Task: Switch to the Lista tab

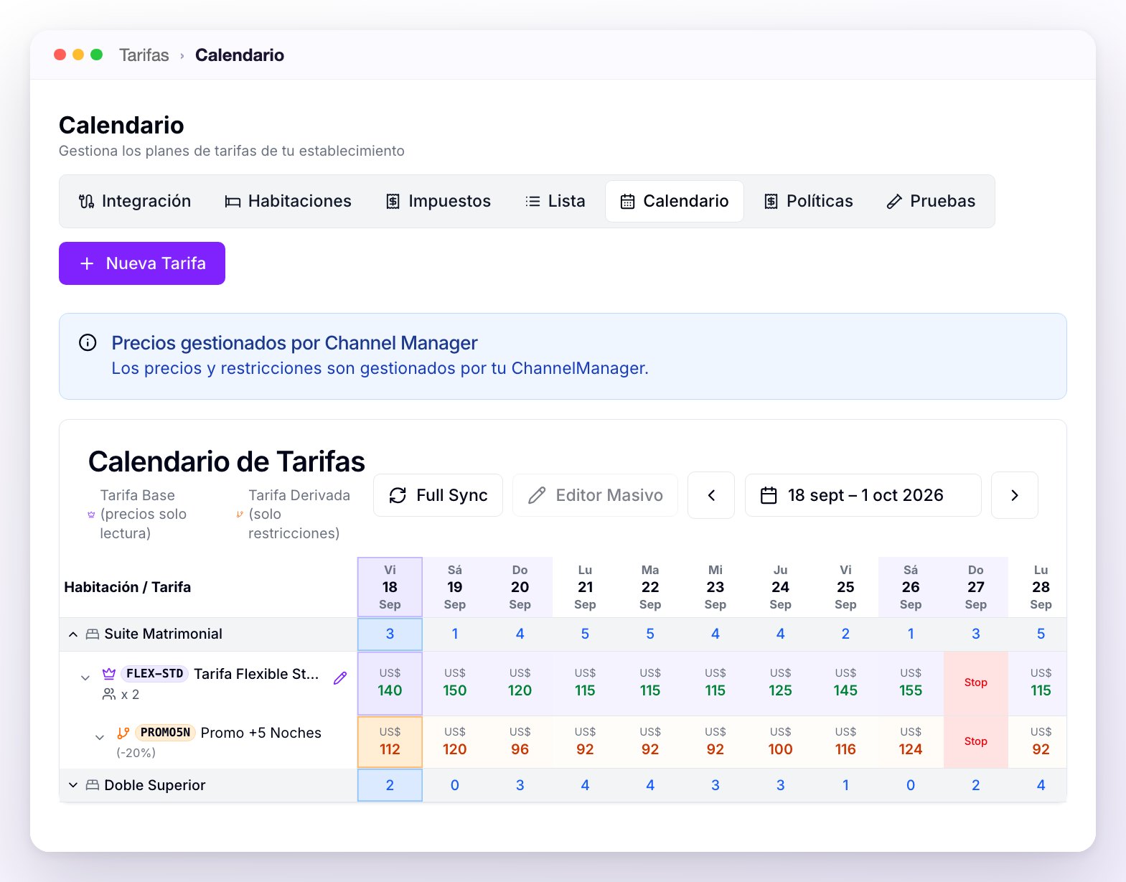Action: (555, 202)
